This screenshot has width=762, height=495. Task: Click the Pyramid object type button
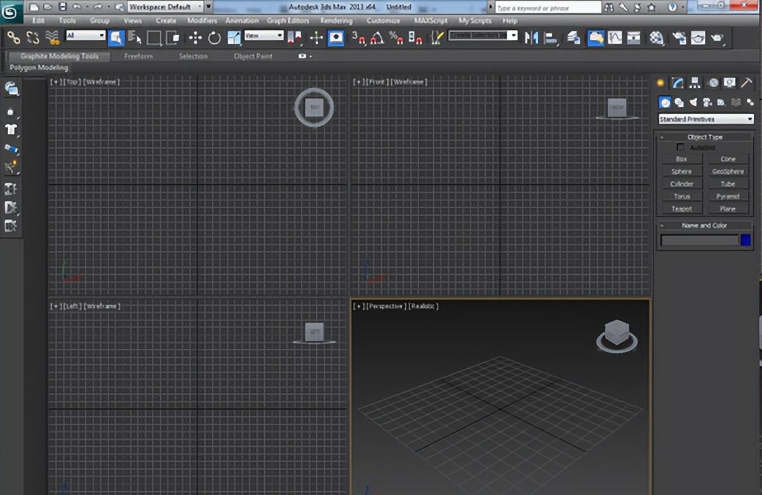[x=728, y=196]
